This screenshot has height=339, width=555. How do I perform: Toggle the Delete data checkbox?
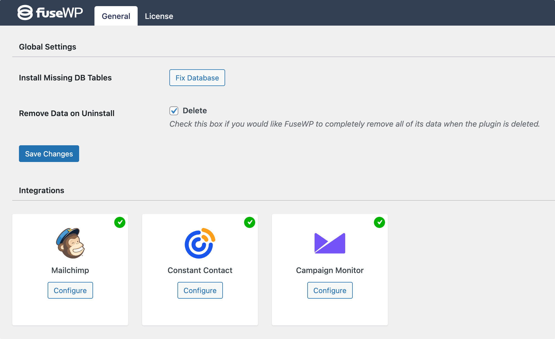point(174,111)
